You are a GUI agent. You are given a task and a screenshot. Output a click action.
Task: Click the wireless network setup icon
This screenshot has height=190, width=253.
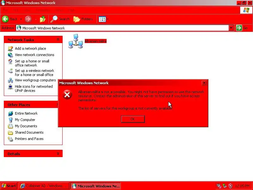click(x=10, y=71)
